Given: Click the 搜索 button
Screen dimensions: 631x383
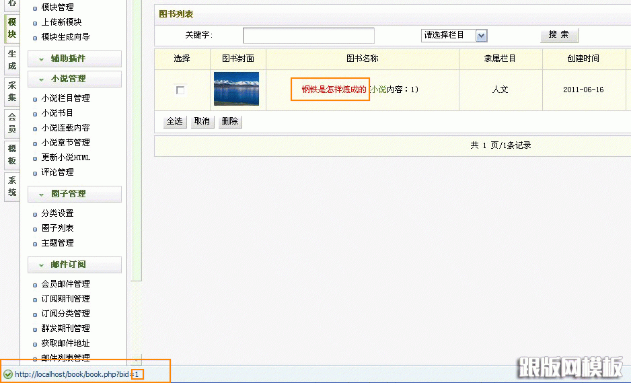Looking at the screenshot, I should [559, 35].
